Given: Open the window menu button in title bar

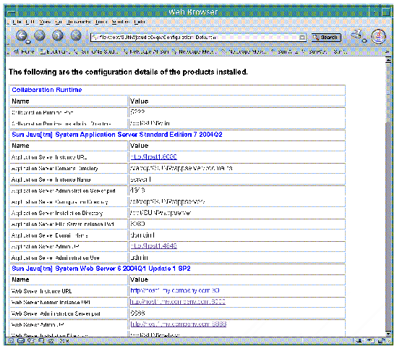Looking at the screenshot, I should click(x=12, y=12).
